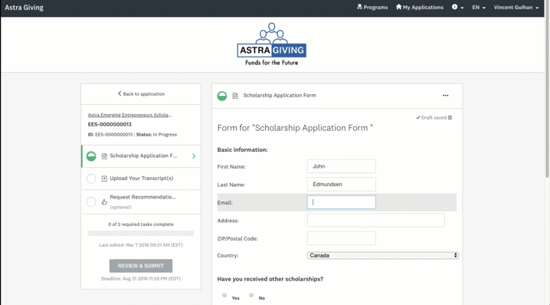The image size is (550, 305).
Task: Click the required tasks progress bar
Action: coord(141,233)
